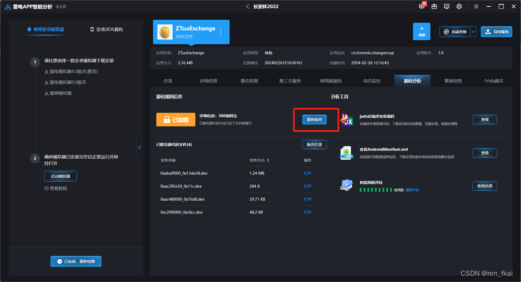This screenshot has height=282, width=521.
Task: Click the 1.24 MB file size cell
Action: (257, 173)
